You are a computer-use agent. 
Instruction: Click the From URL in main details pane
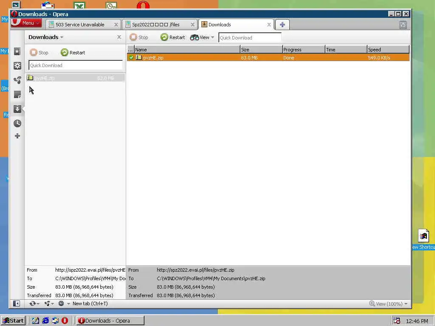tap(195, 270)
